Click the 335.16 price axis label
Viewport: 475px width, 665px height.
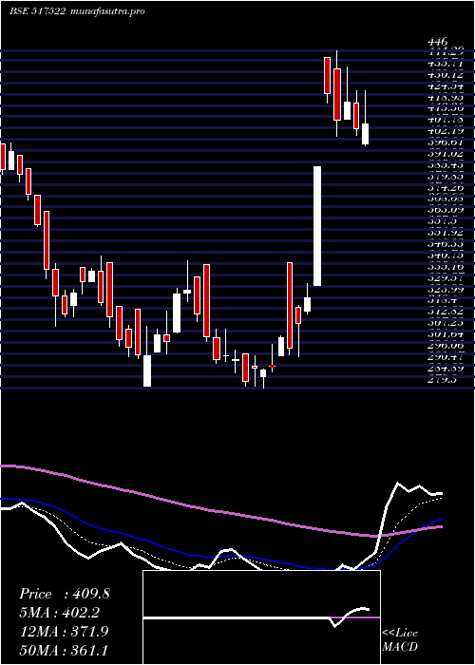point(446,267)
